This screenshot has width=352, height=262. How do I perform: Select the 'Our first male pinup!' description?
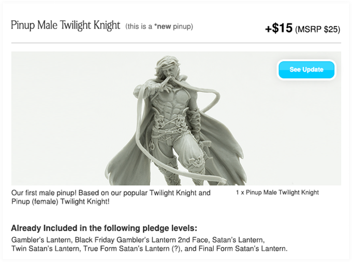point(111,197)
